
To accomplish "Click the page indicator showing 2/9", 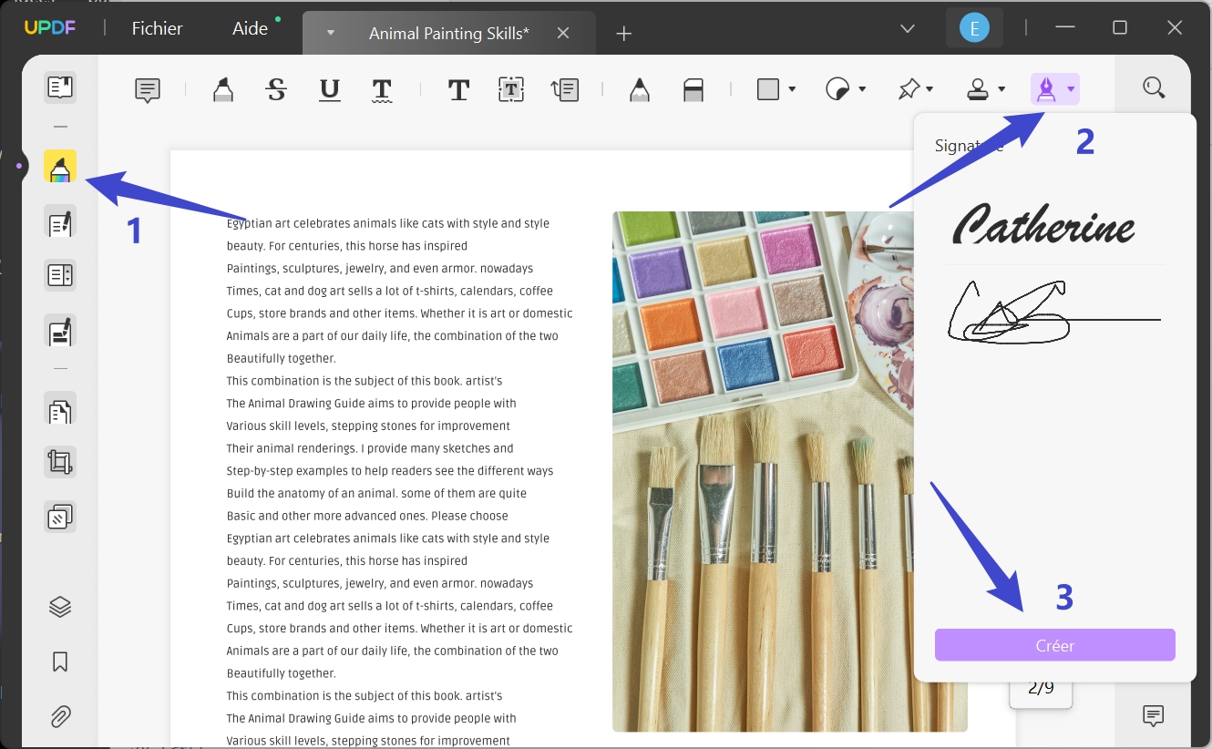I will coord(1041,689).
